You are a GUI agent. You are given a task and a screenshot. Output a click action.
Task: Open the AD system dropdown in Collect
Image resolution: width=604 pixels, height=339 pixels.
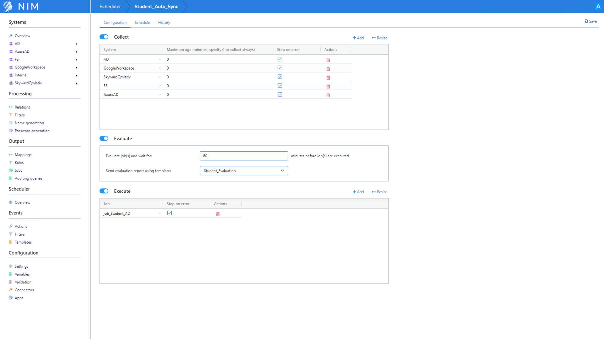pos(159,59)
